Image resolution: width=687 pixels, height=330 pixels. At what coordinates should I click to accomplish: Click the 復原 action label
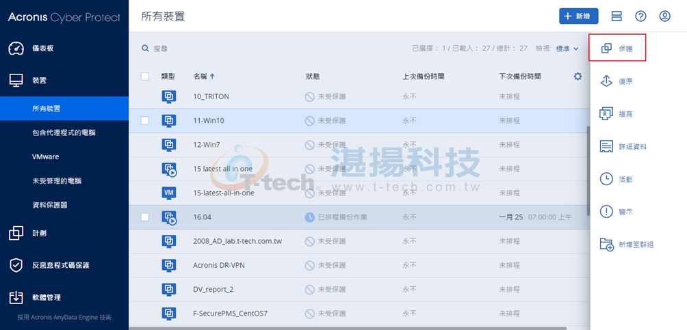[625, 81]
